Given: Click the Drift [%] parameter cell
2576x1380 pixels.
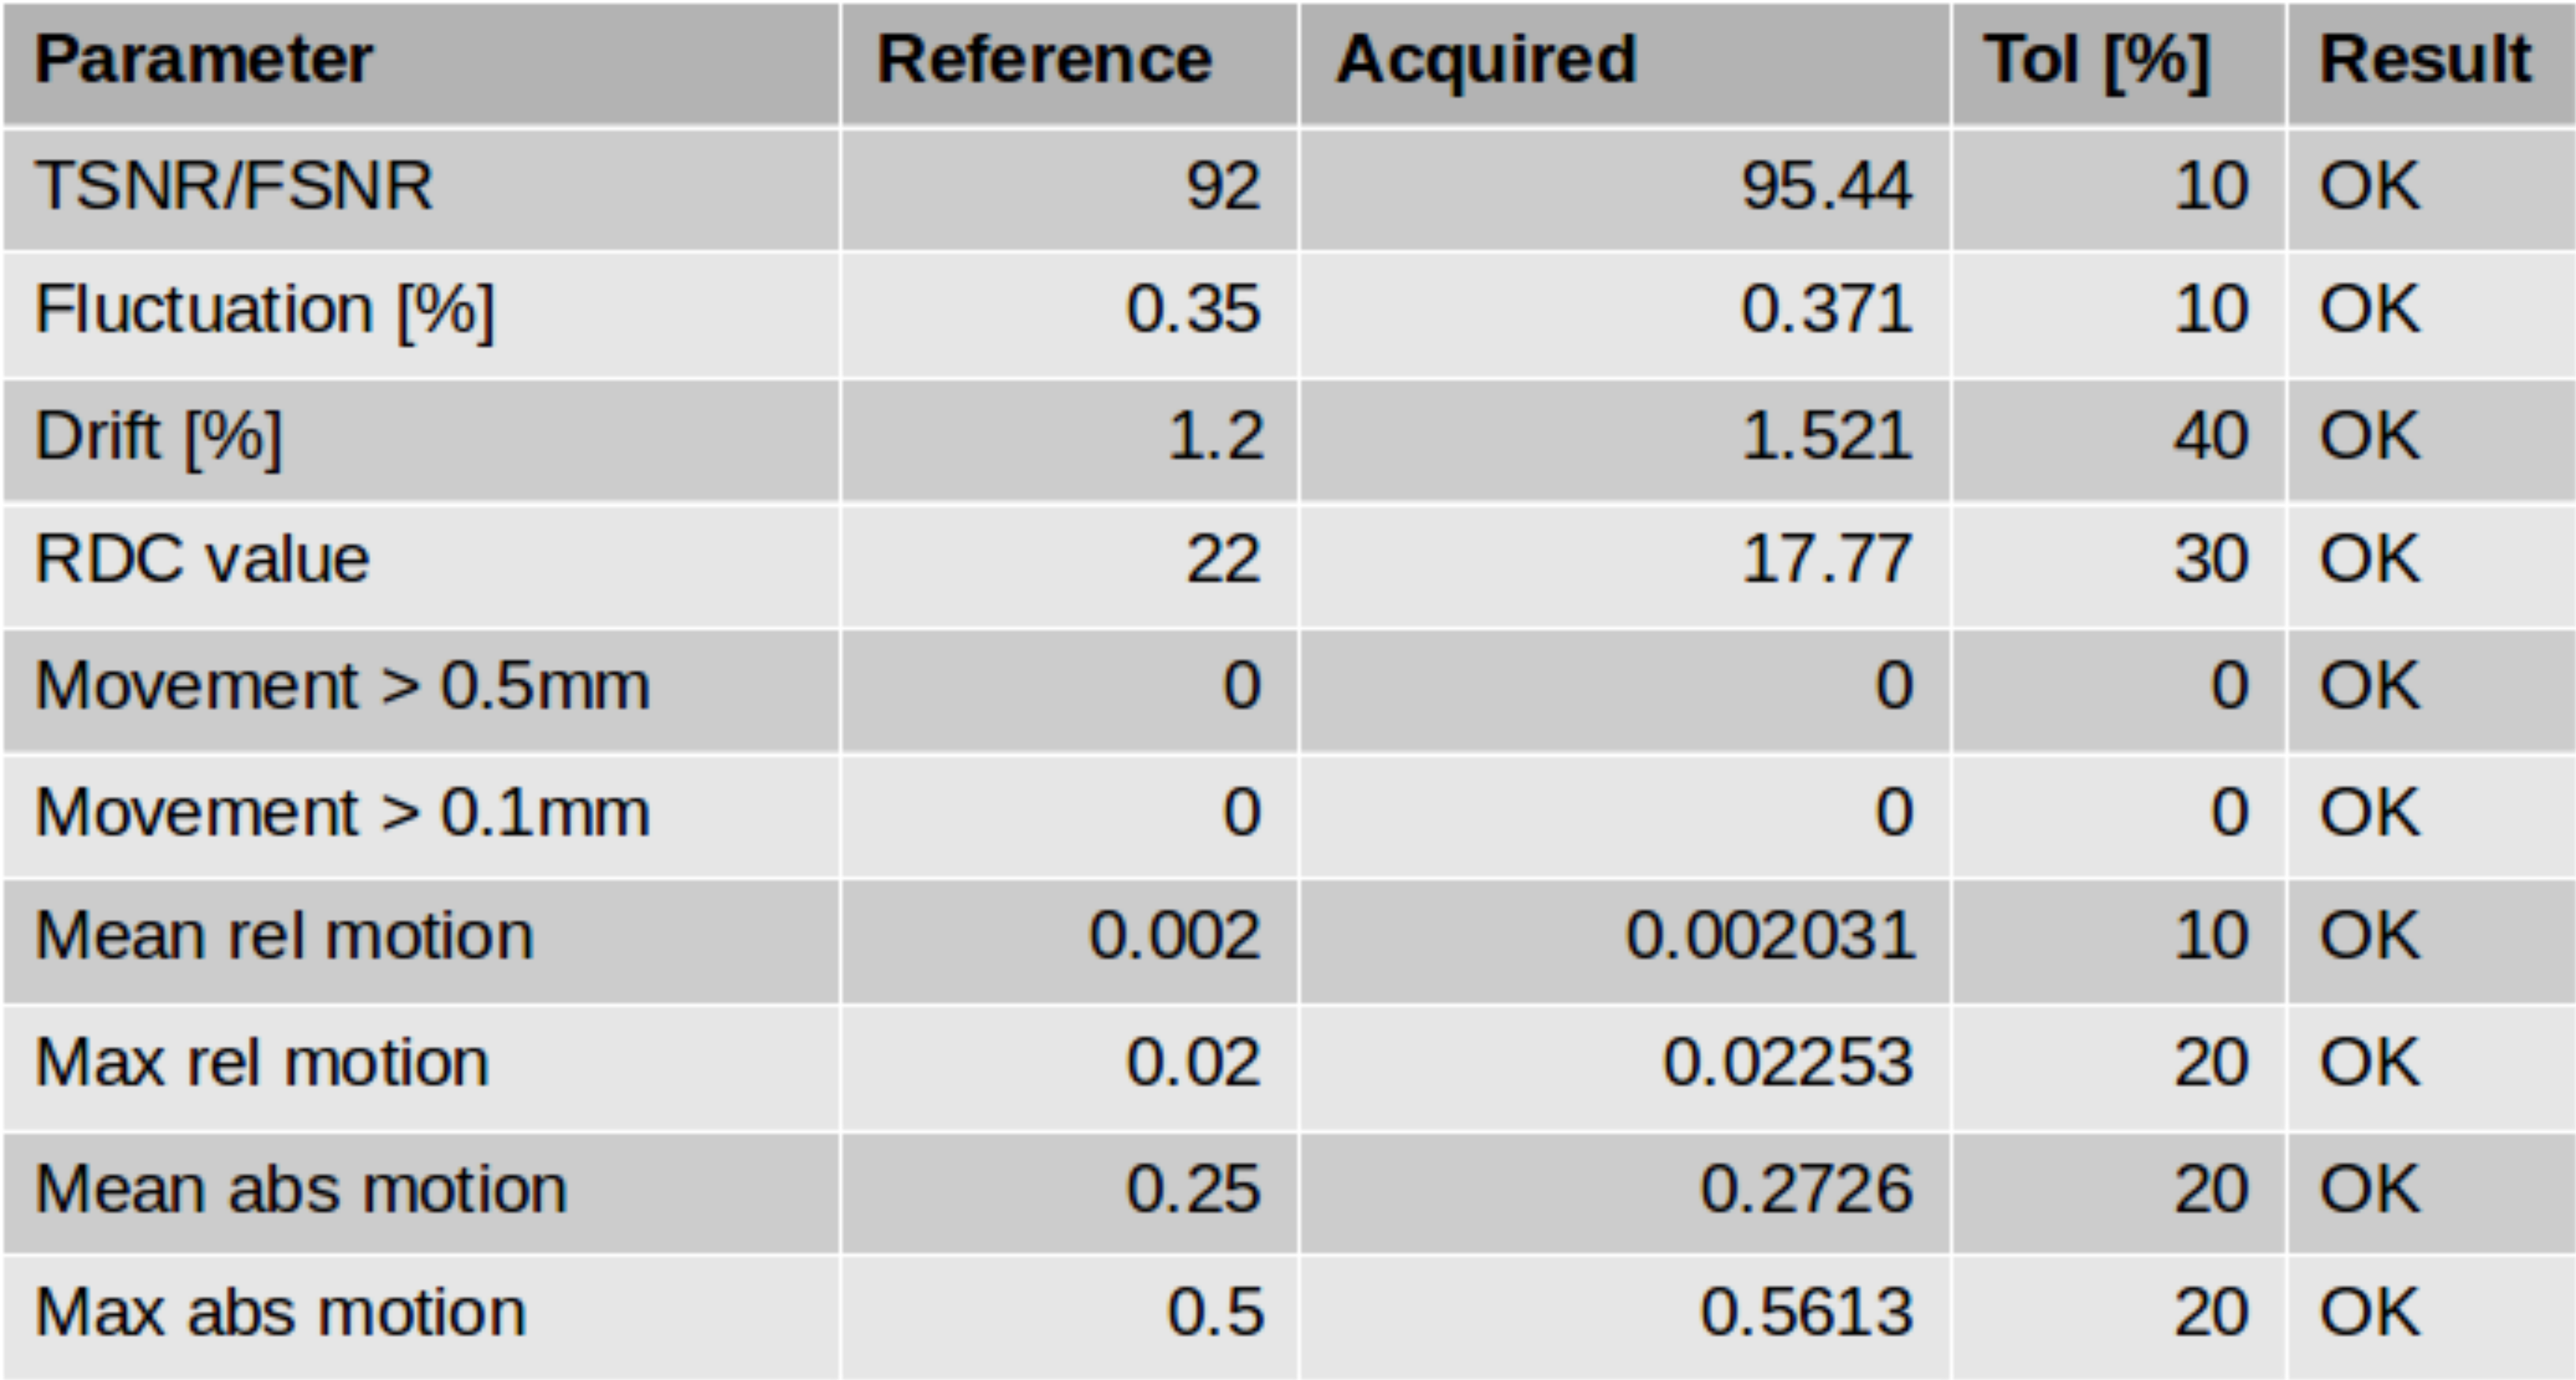Looking at the screenshot, I should (x=159, y=436).
